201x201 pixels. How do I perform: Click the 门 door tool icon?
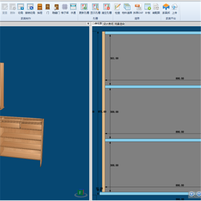[x=48, y=8]
